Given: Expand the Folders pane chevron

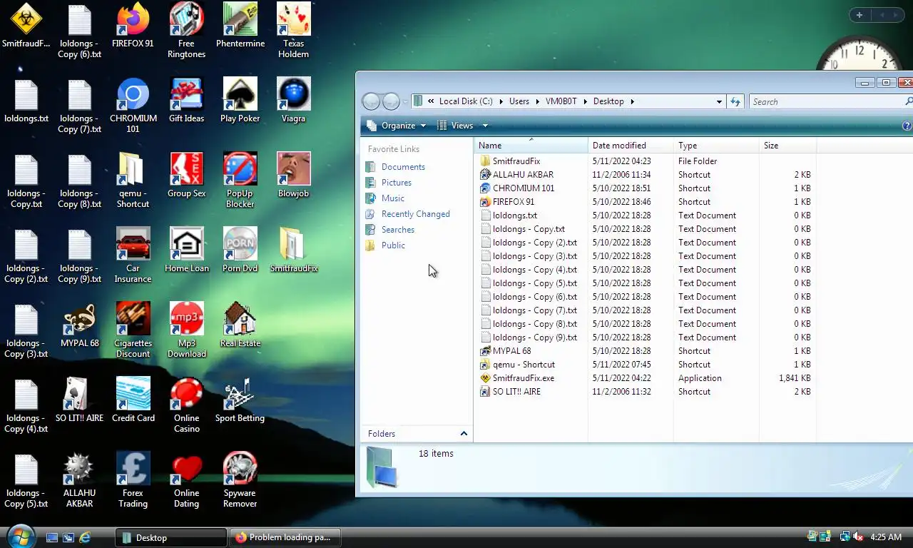Looking at the screenshot, I should 464,434.
